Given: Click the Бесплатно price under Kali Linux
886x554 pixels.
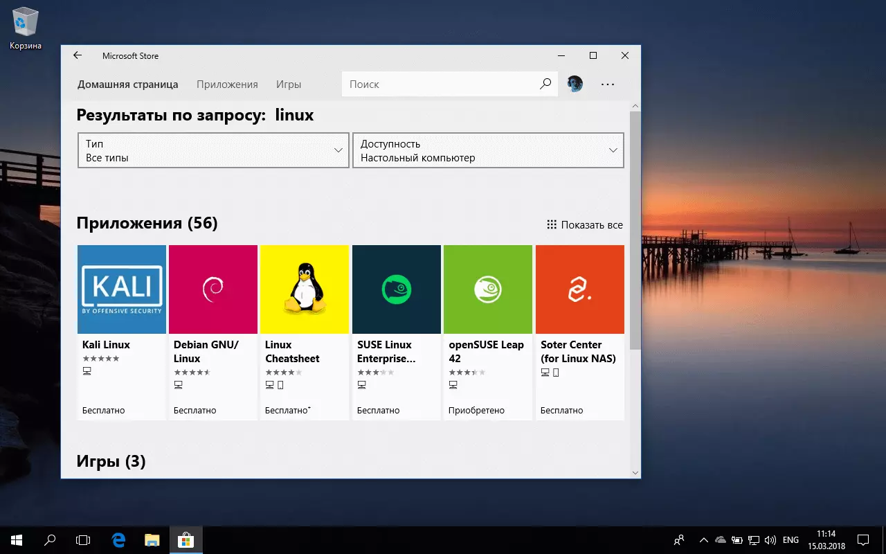Looking at the screenshot, I should click(x=103, y=411).
